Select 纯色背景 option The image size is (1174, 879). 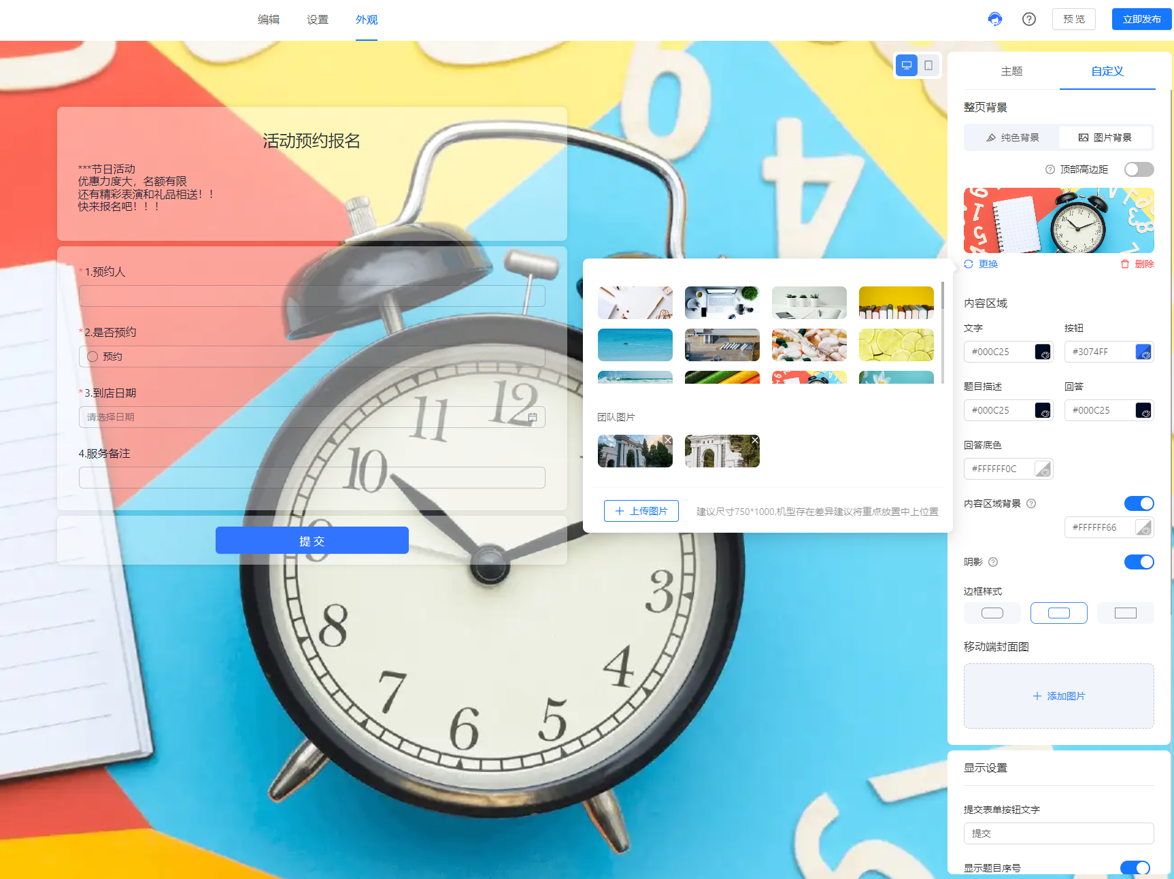(x=1012, y=137)
